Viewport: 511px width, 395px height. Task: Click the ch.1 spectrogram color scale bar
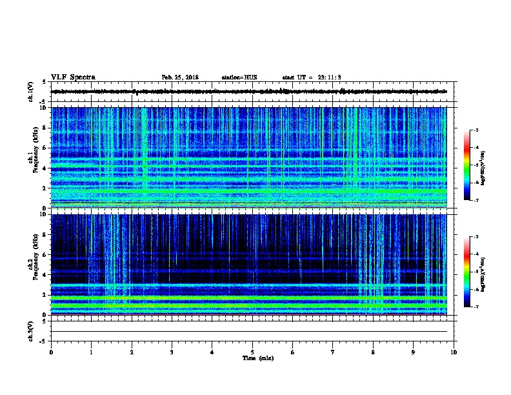[466, 165]
